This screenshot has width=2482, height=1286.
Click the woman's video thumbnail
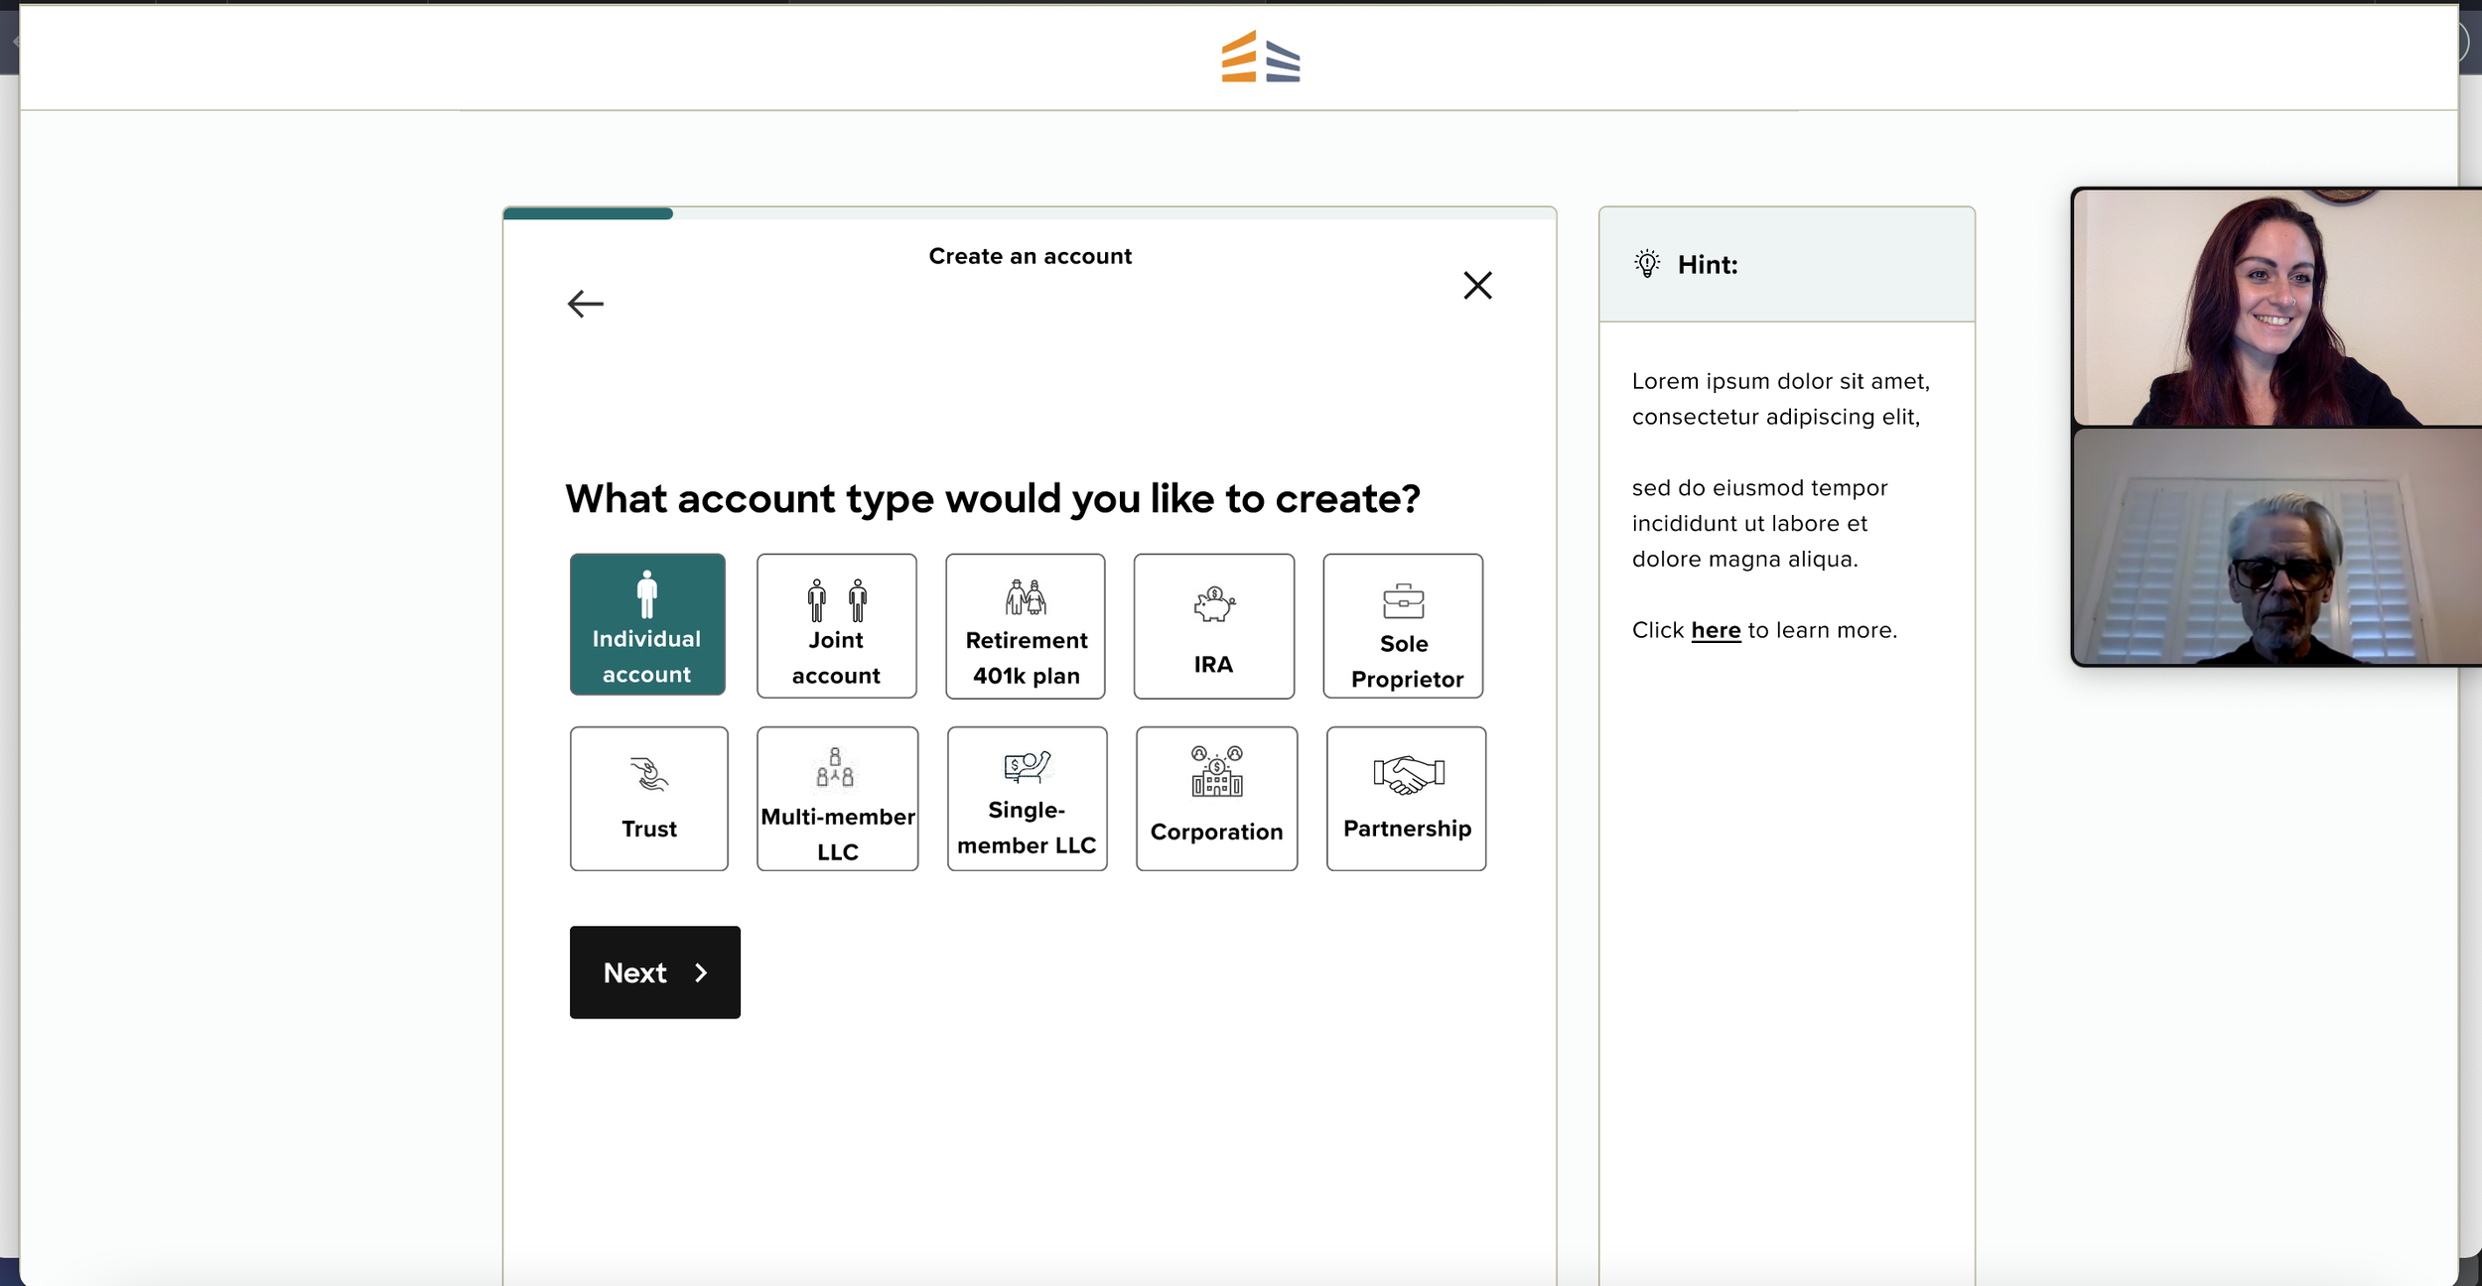2275,308
